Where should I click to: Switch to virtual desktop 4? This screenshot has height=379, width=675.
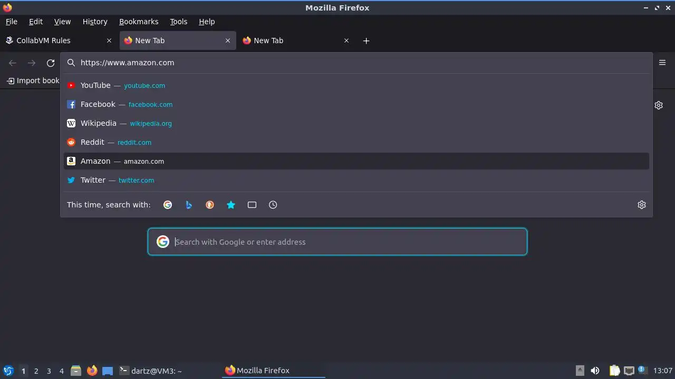(61, 371)
